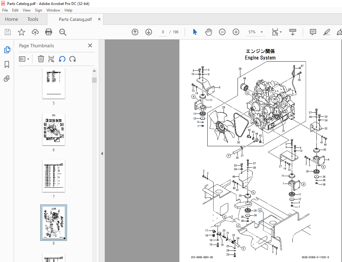Select the Hand pan tool
Screen dimensions: 342x262
(209, 32)
